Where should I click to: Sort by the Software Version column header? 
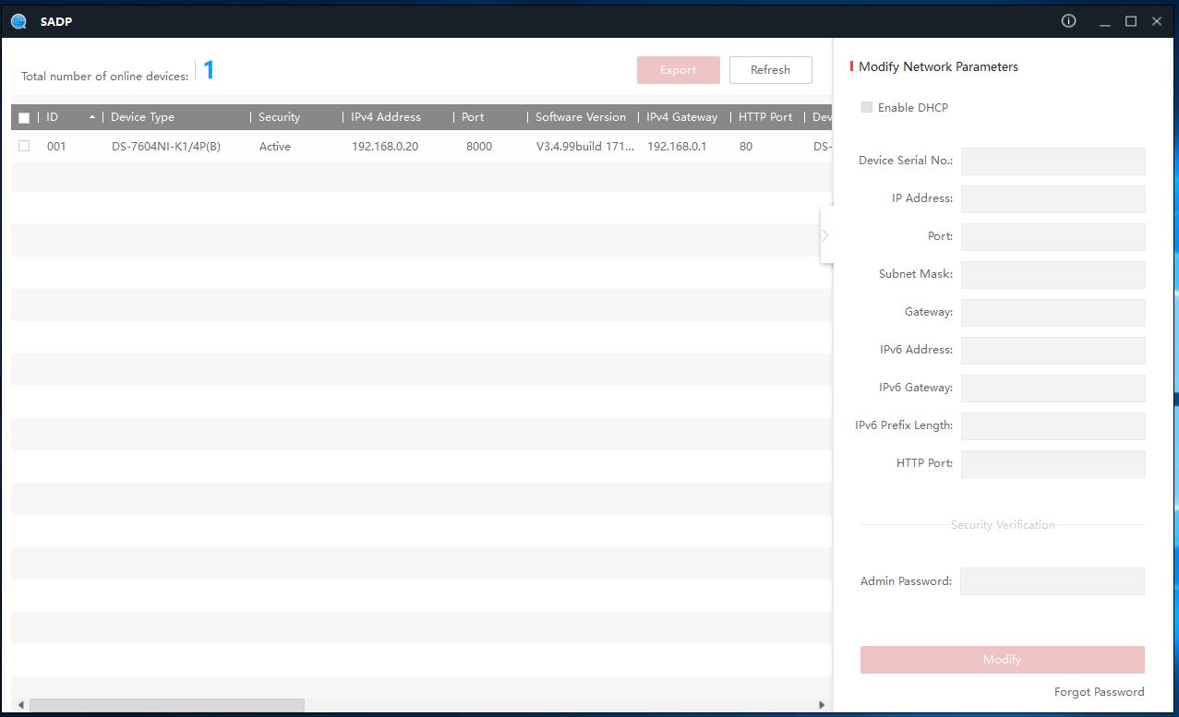580,117
